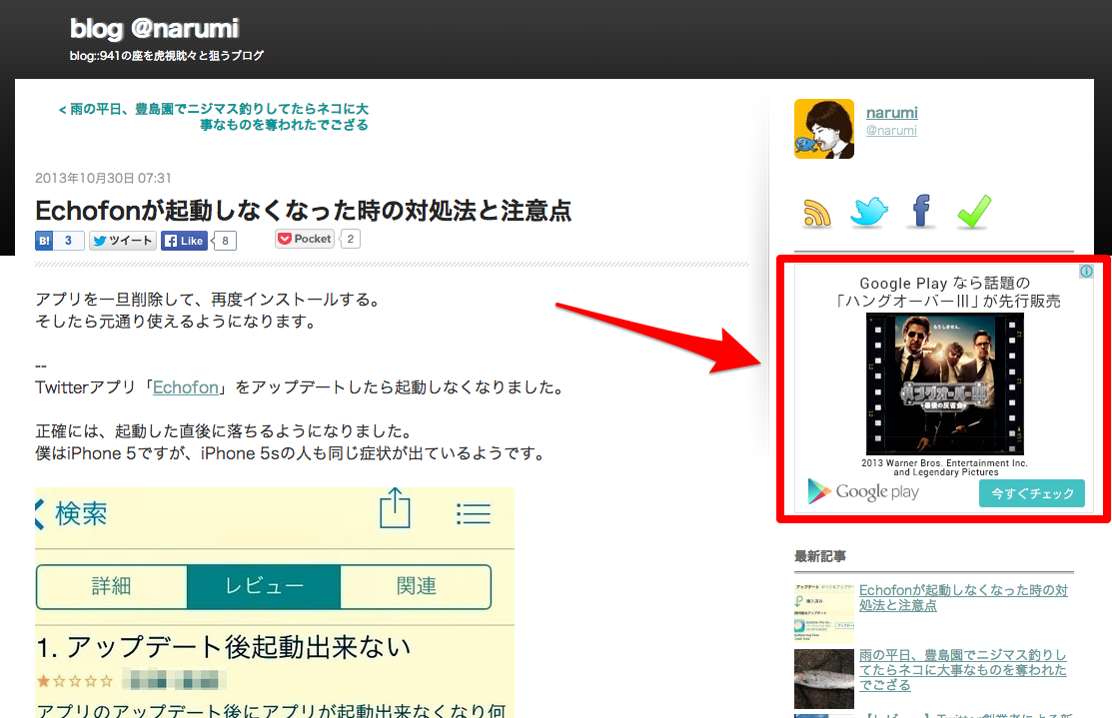Viewport: 1112px width, 718px height.
Task: Select the 詳細 tab in embedded screenshot
Action: [x=111, y=587]
